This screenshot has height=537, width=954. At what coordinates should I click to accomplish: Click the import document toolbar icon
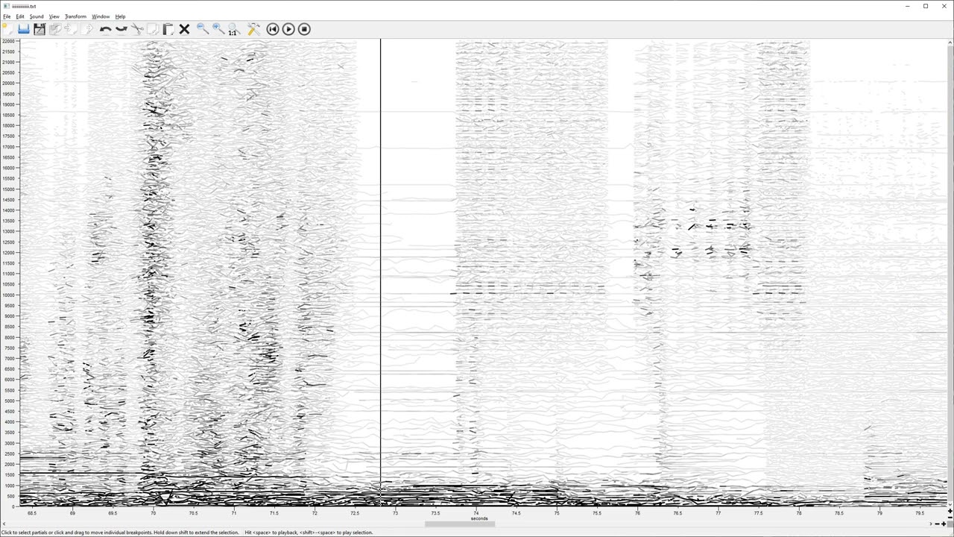coord(71,29)
